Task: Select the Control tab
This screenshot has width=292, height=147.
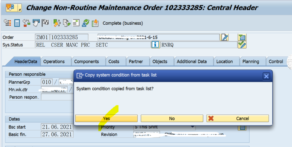Action: [276, 62]
